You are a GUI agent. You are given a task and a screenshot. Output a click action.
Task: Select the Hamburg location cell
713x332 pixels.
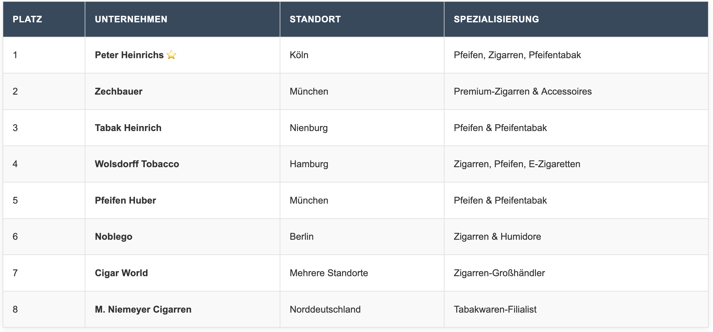click(309, 164)
